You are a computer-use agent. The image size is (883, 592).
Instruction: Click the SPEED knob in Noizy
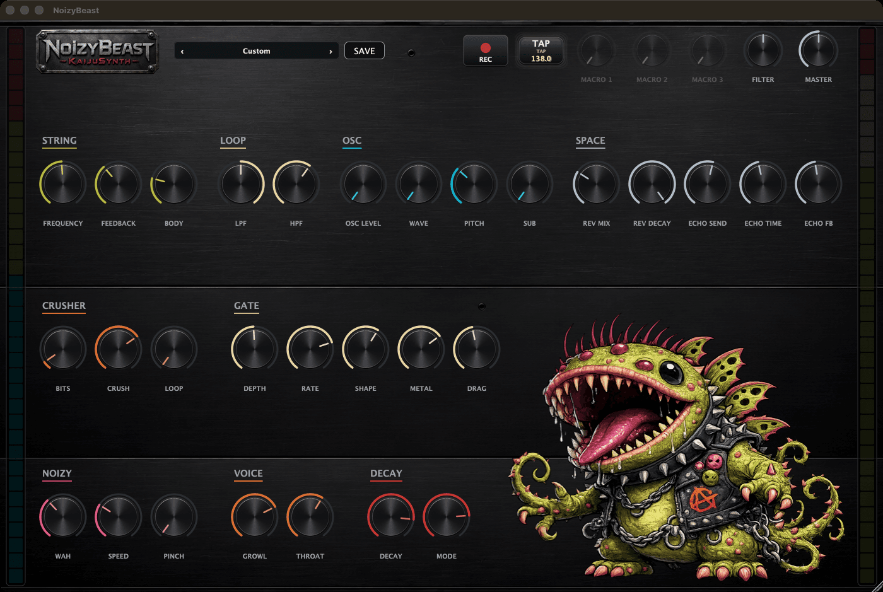119,517
